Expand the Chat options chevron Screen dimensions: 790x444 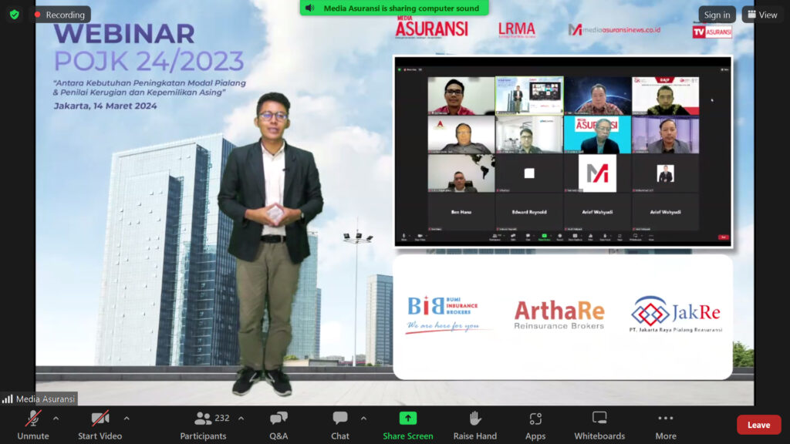364,419
